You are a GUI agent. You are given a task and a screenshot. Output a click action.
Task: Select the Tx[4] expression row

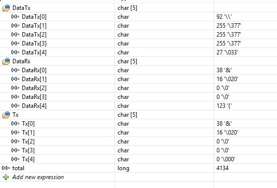(139, 159)
